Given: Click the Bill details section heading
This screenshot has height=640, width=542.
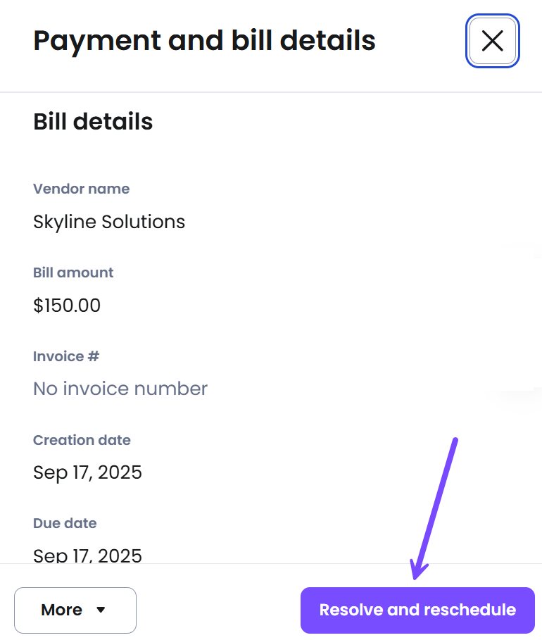Looking at the screenshot, I should [93, 122].
